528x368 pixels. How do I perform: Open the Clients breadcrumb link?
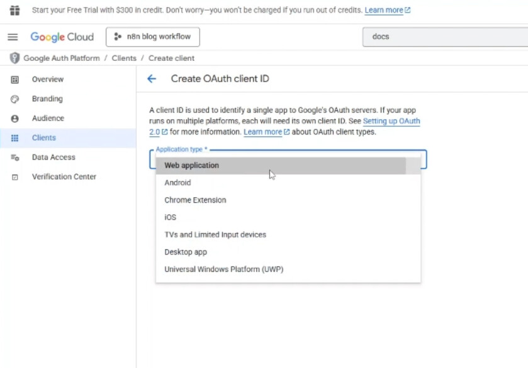[124, 58]
